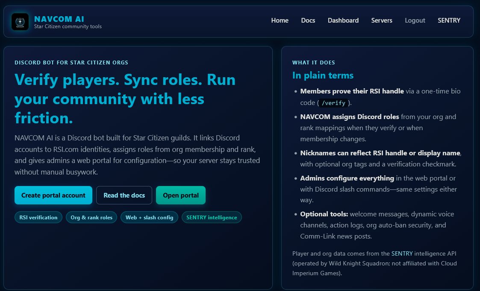Click the Create portal account button

click(x=53, y=195)
